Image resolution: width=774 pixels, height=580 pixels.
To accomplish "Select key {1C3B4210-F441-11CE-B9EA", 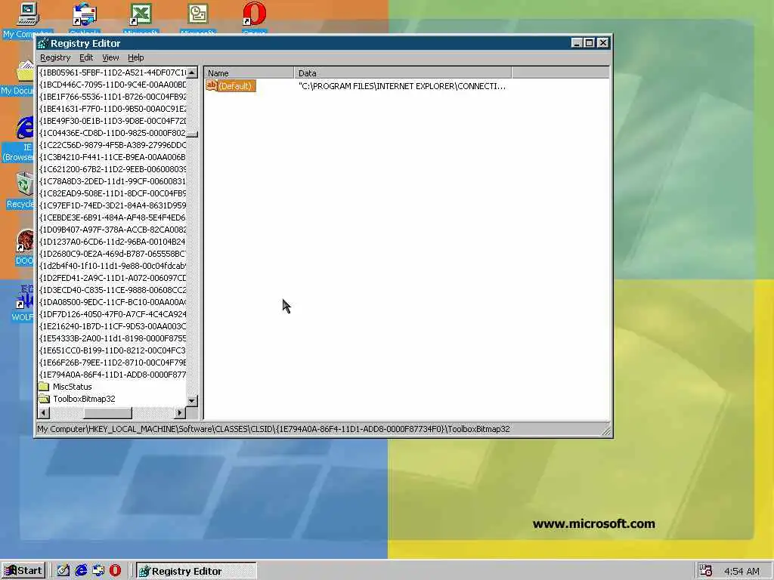I will [x=113, y=157].
